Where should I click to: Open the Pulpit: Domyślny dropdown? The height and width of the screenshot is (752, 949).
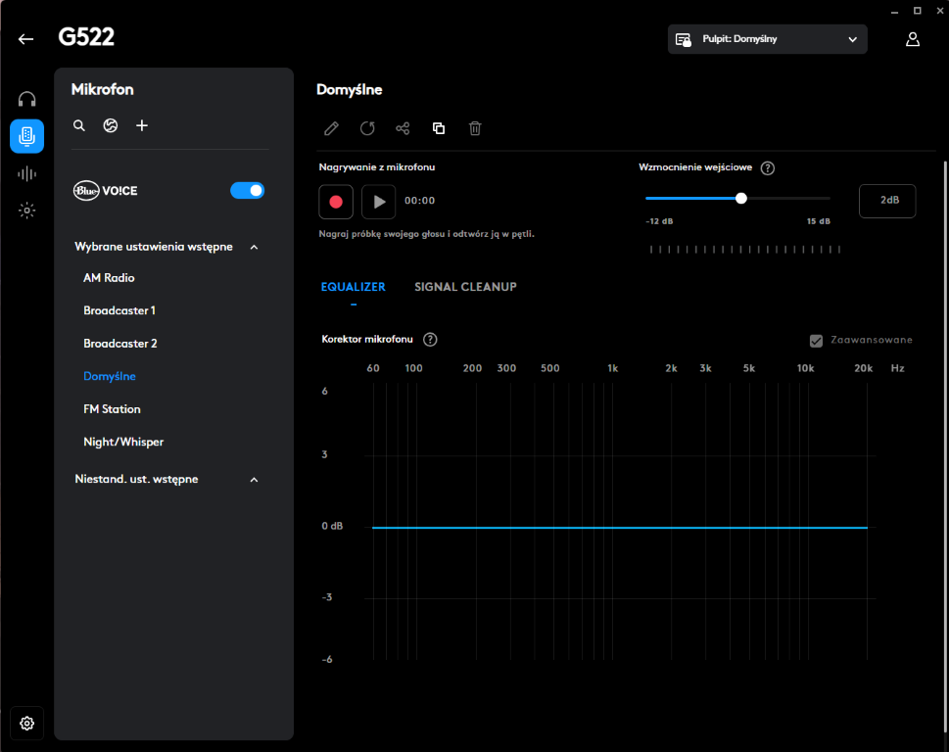tap(767, 39)
